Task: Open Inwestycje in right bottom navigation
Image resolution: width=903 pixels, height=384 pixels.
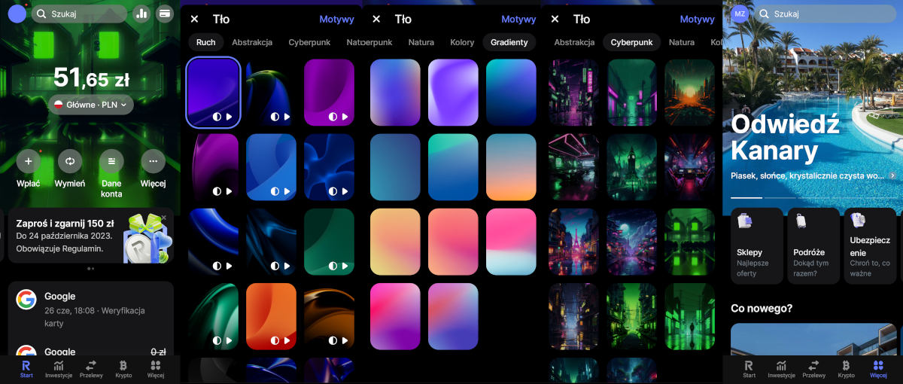Action: coord(781,369)
